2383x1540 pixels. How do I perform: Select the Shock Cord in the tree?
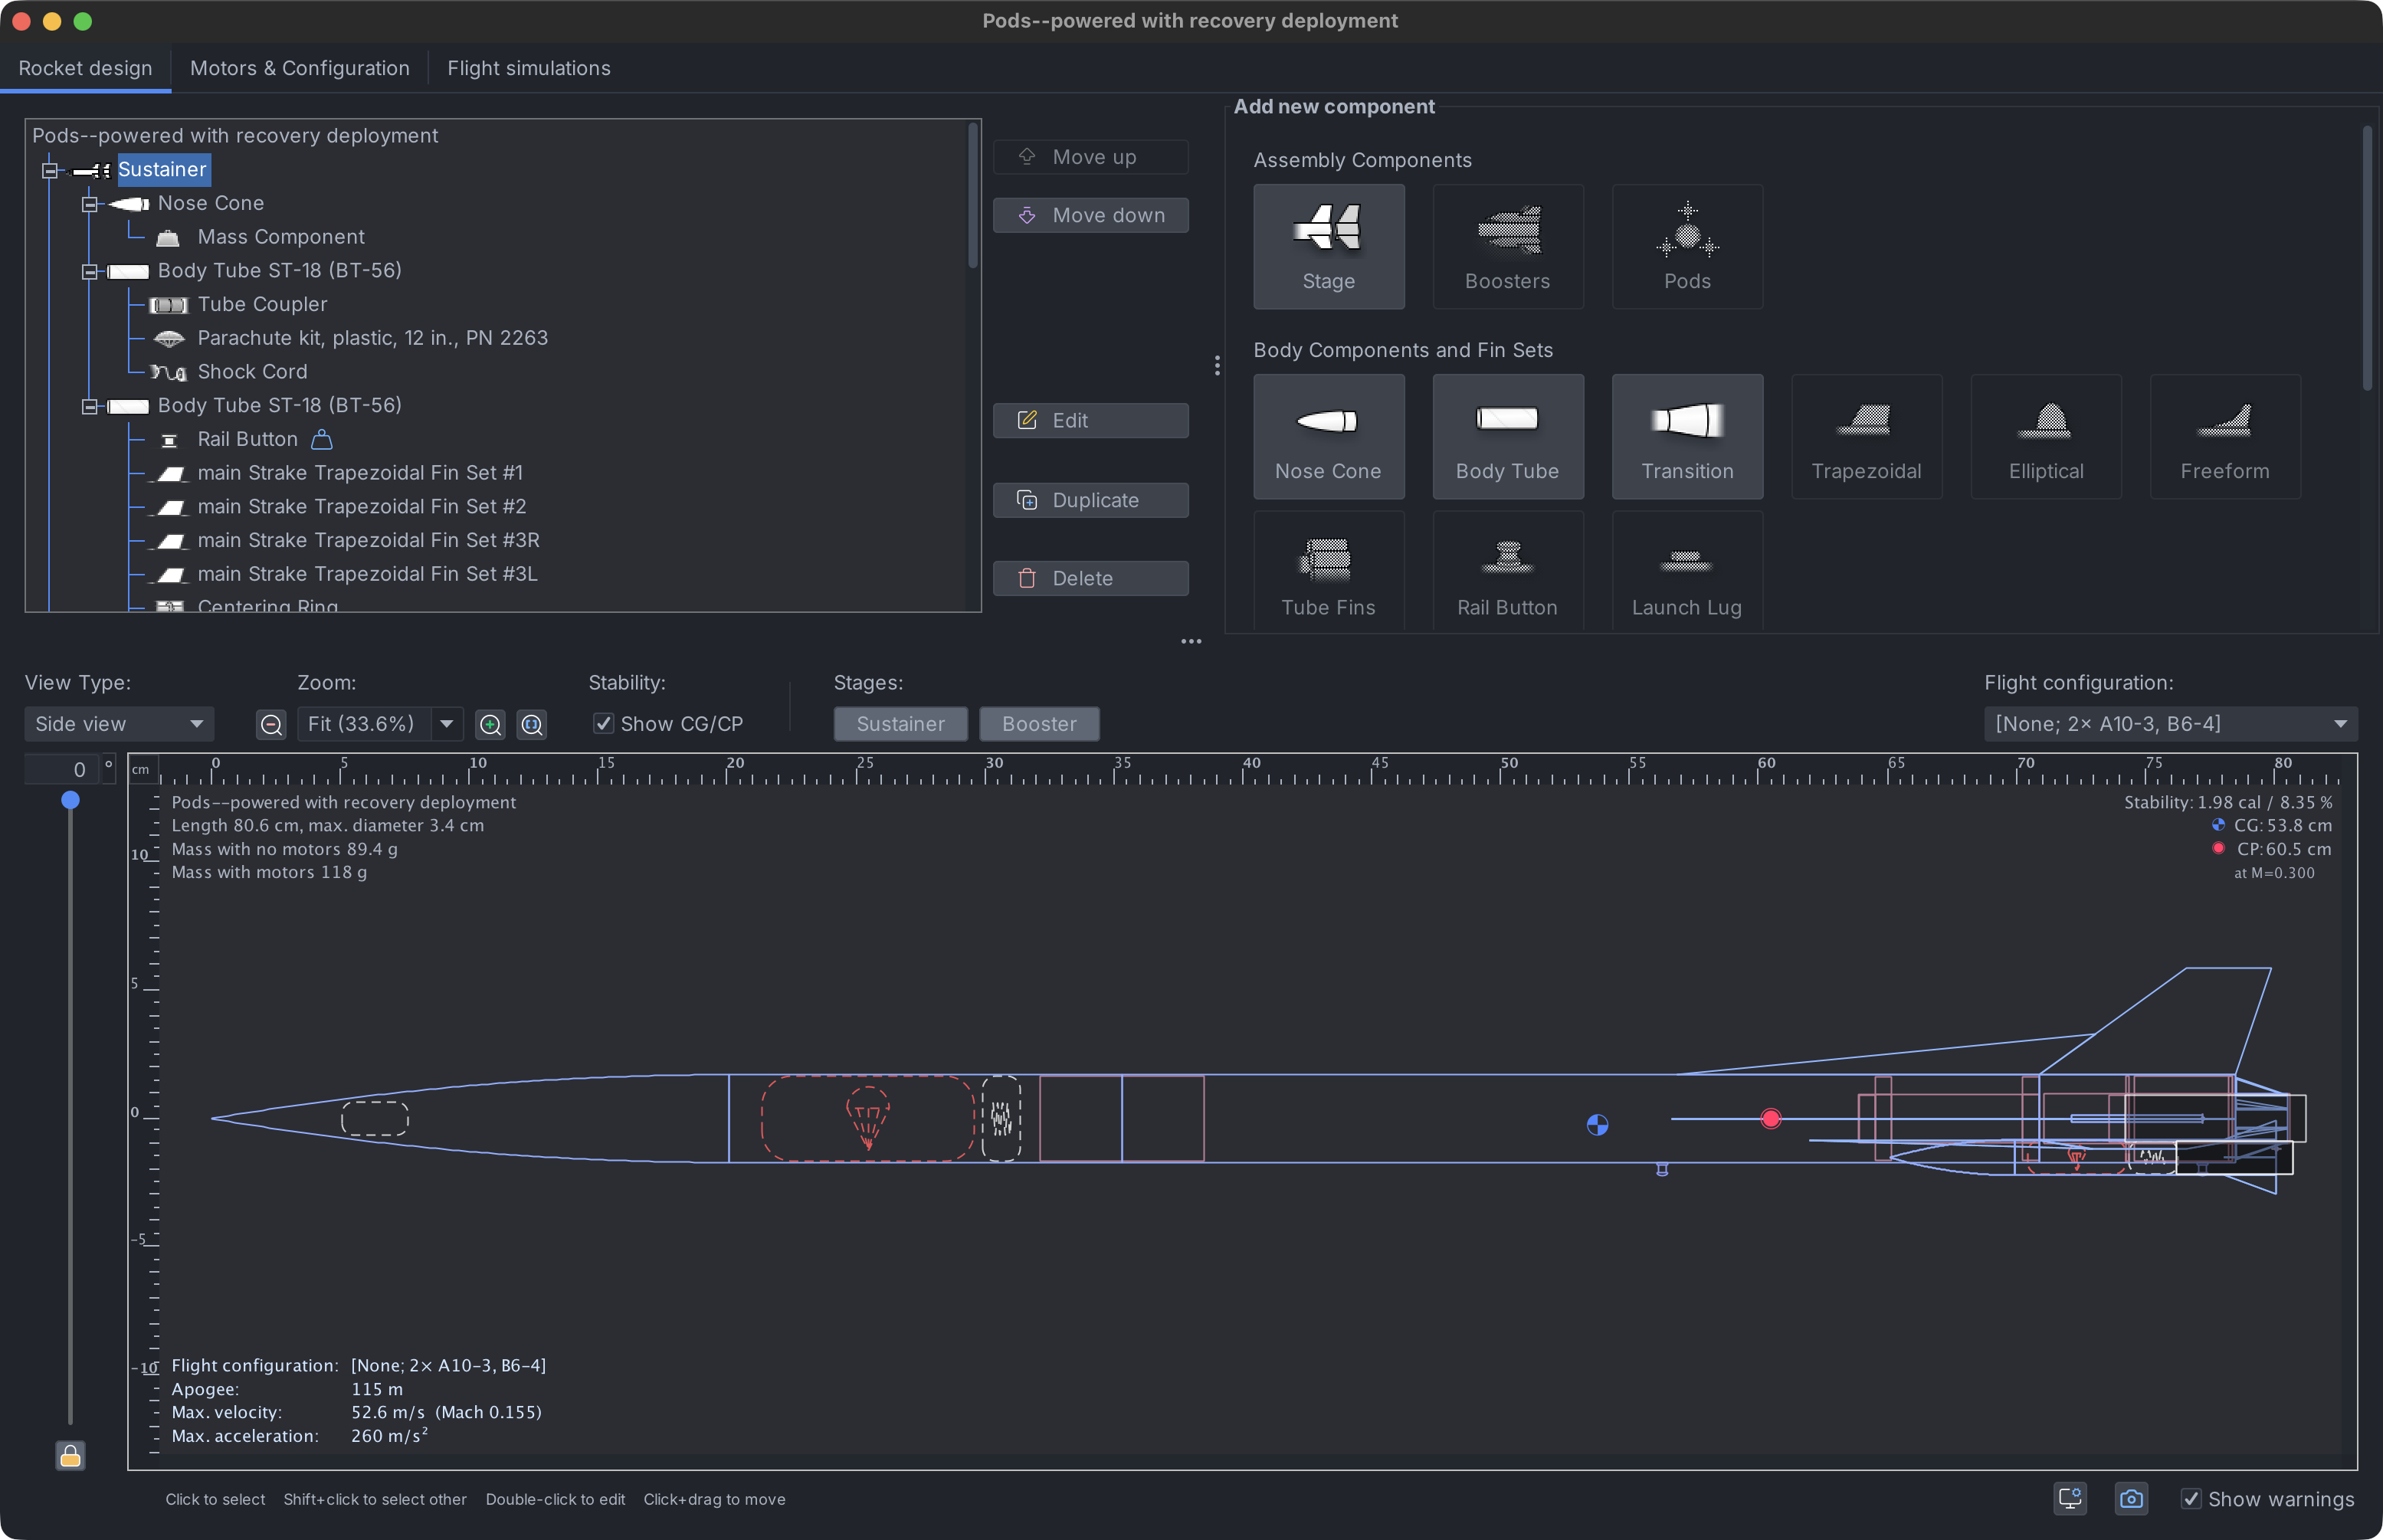point(251,371)
